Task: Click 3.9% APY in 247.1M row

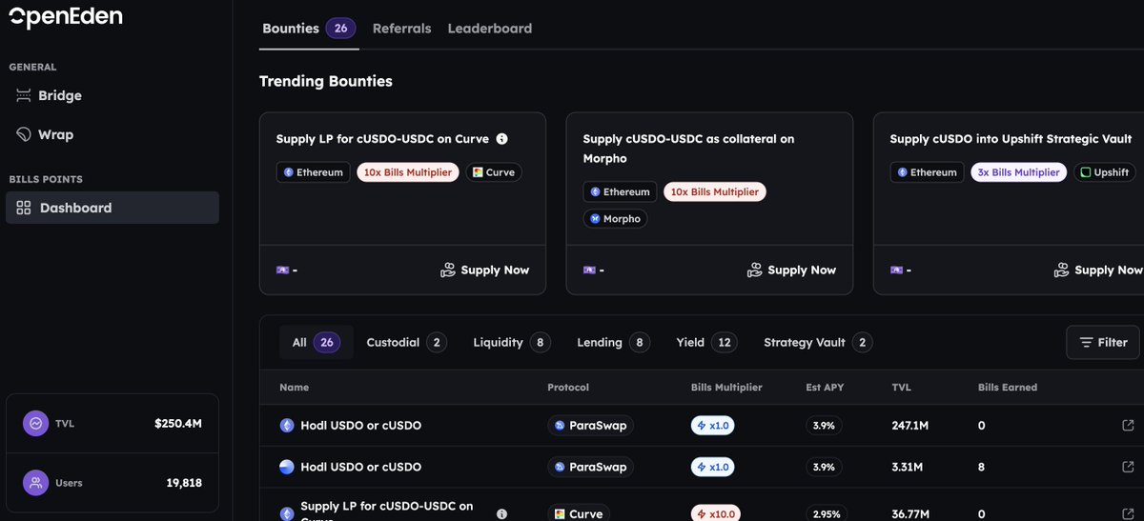Action: coord(824,426)
